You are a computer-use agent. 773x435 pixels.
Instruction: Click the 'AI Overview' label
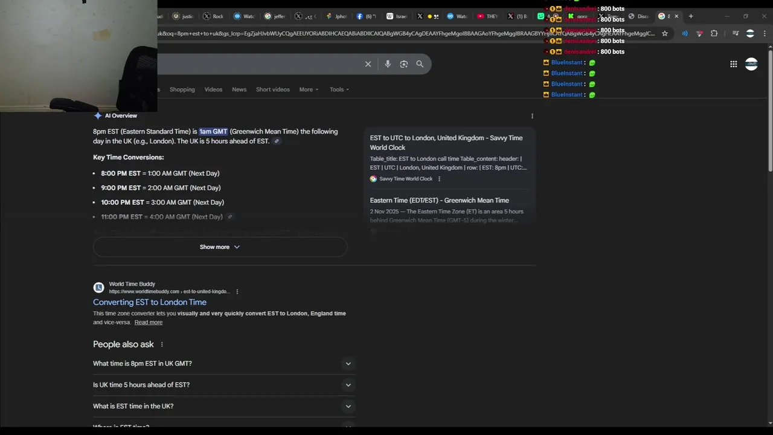pyautogui.click(x=121, y=116)
